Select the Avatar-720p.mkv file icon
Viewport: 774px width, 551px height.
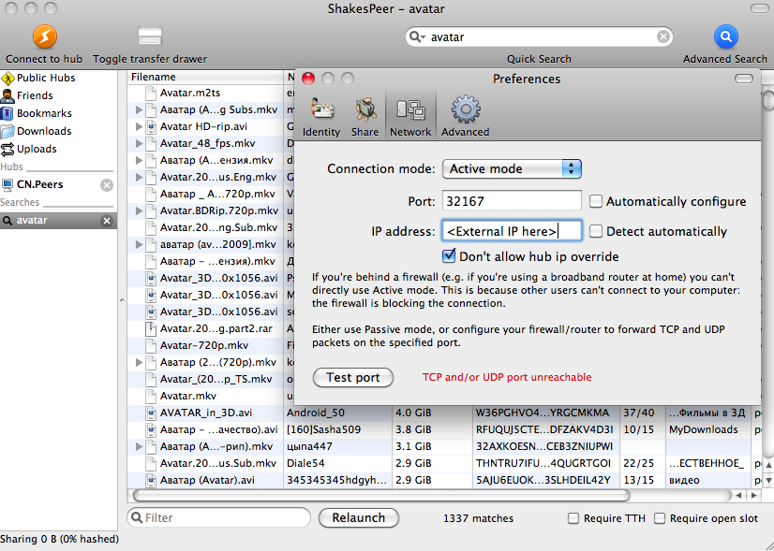click(x=151, y=345)
